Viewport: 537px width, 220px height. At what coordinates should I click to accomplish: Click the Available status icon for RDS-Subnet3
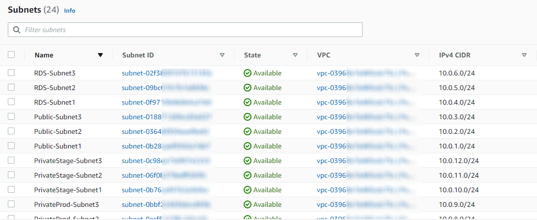tap(248, 73)
